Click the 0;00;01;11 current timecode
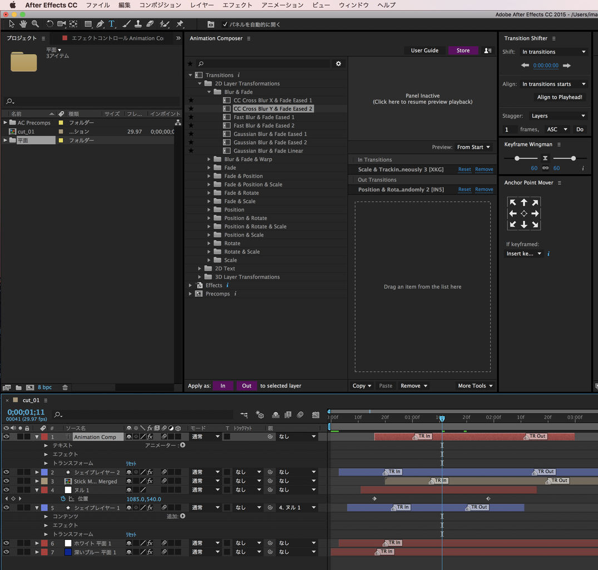Viewport: 598px width, 570px height. (26, 412)
